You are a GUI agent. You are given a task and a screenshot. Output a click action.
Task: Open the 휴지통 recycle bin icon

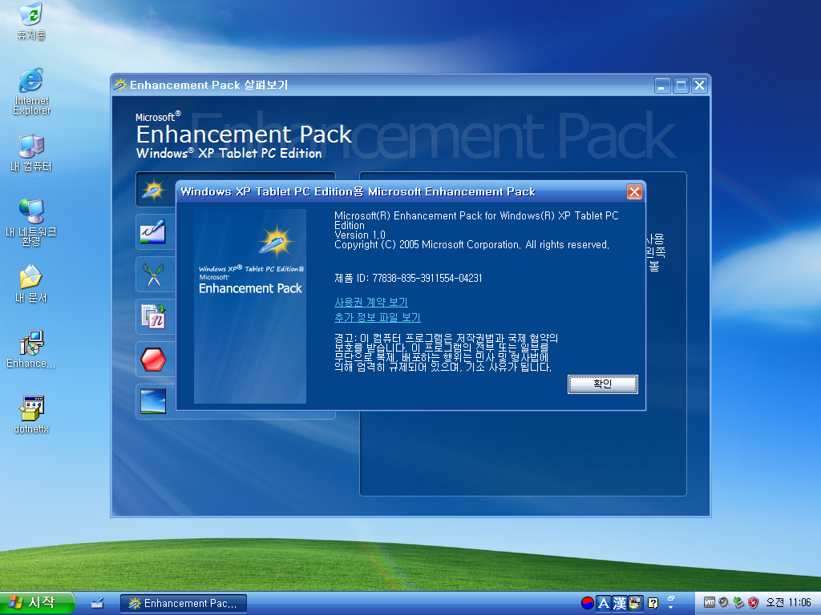click(x=31, y=21)
